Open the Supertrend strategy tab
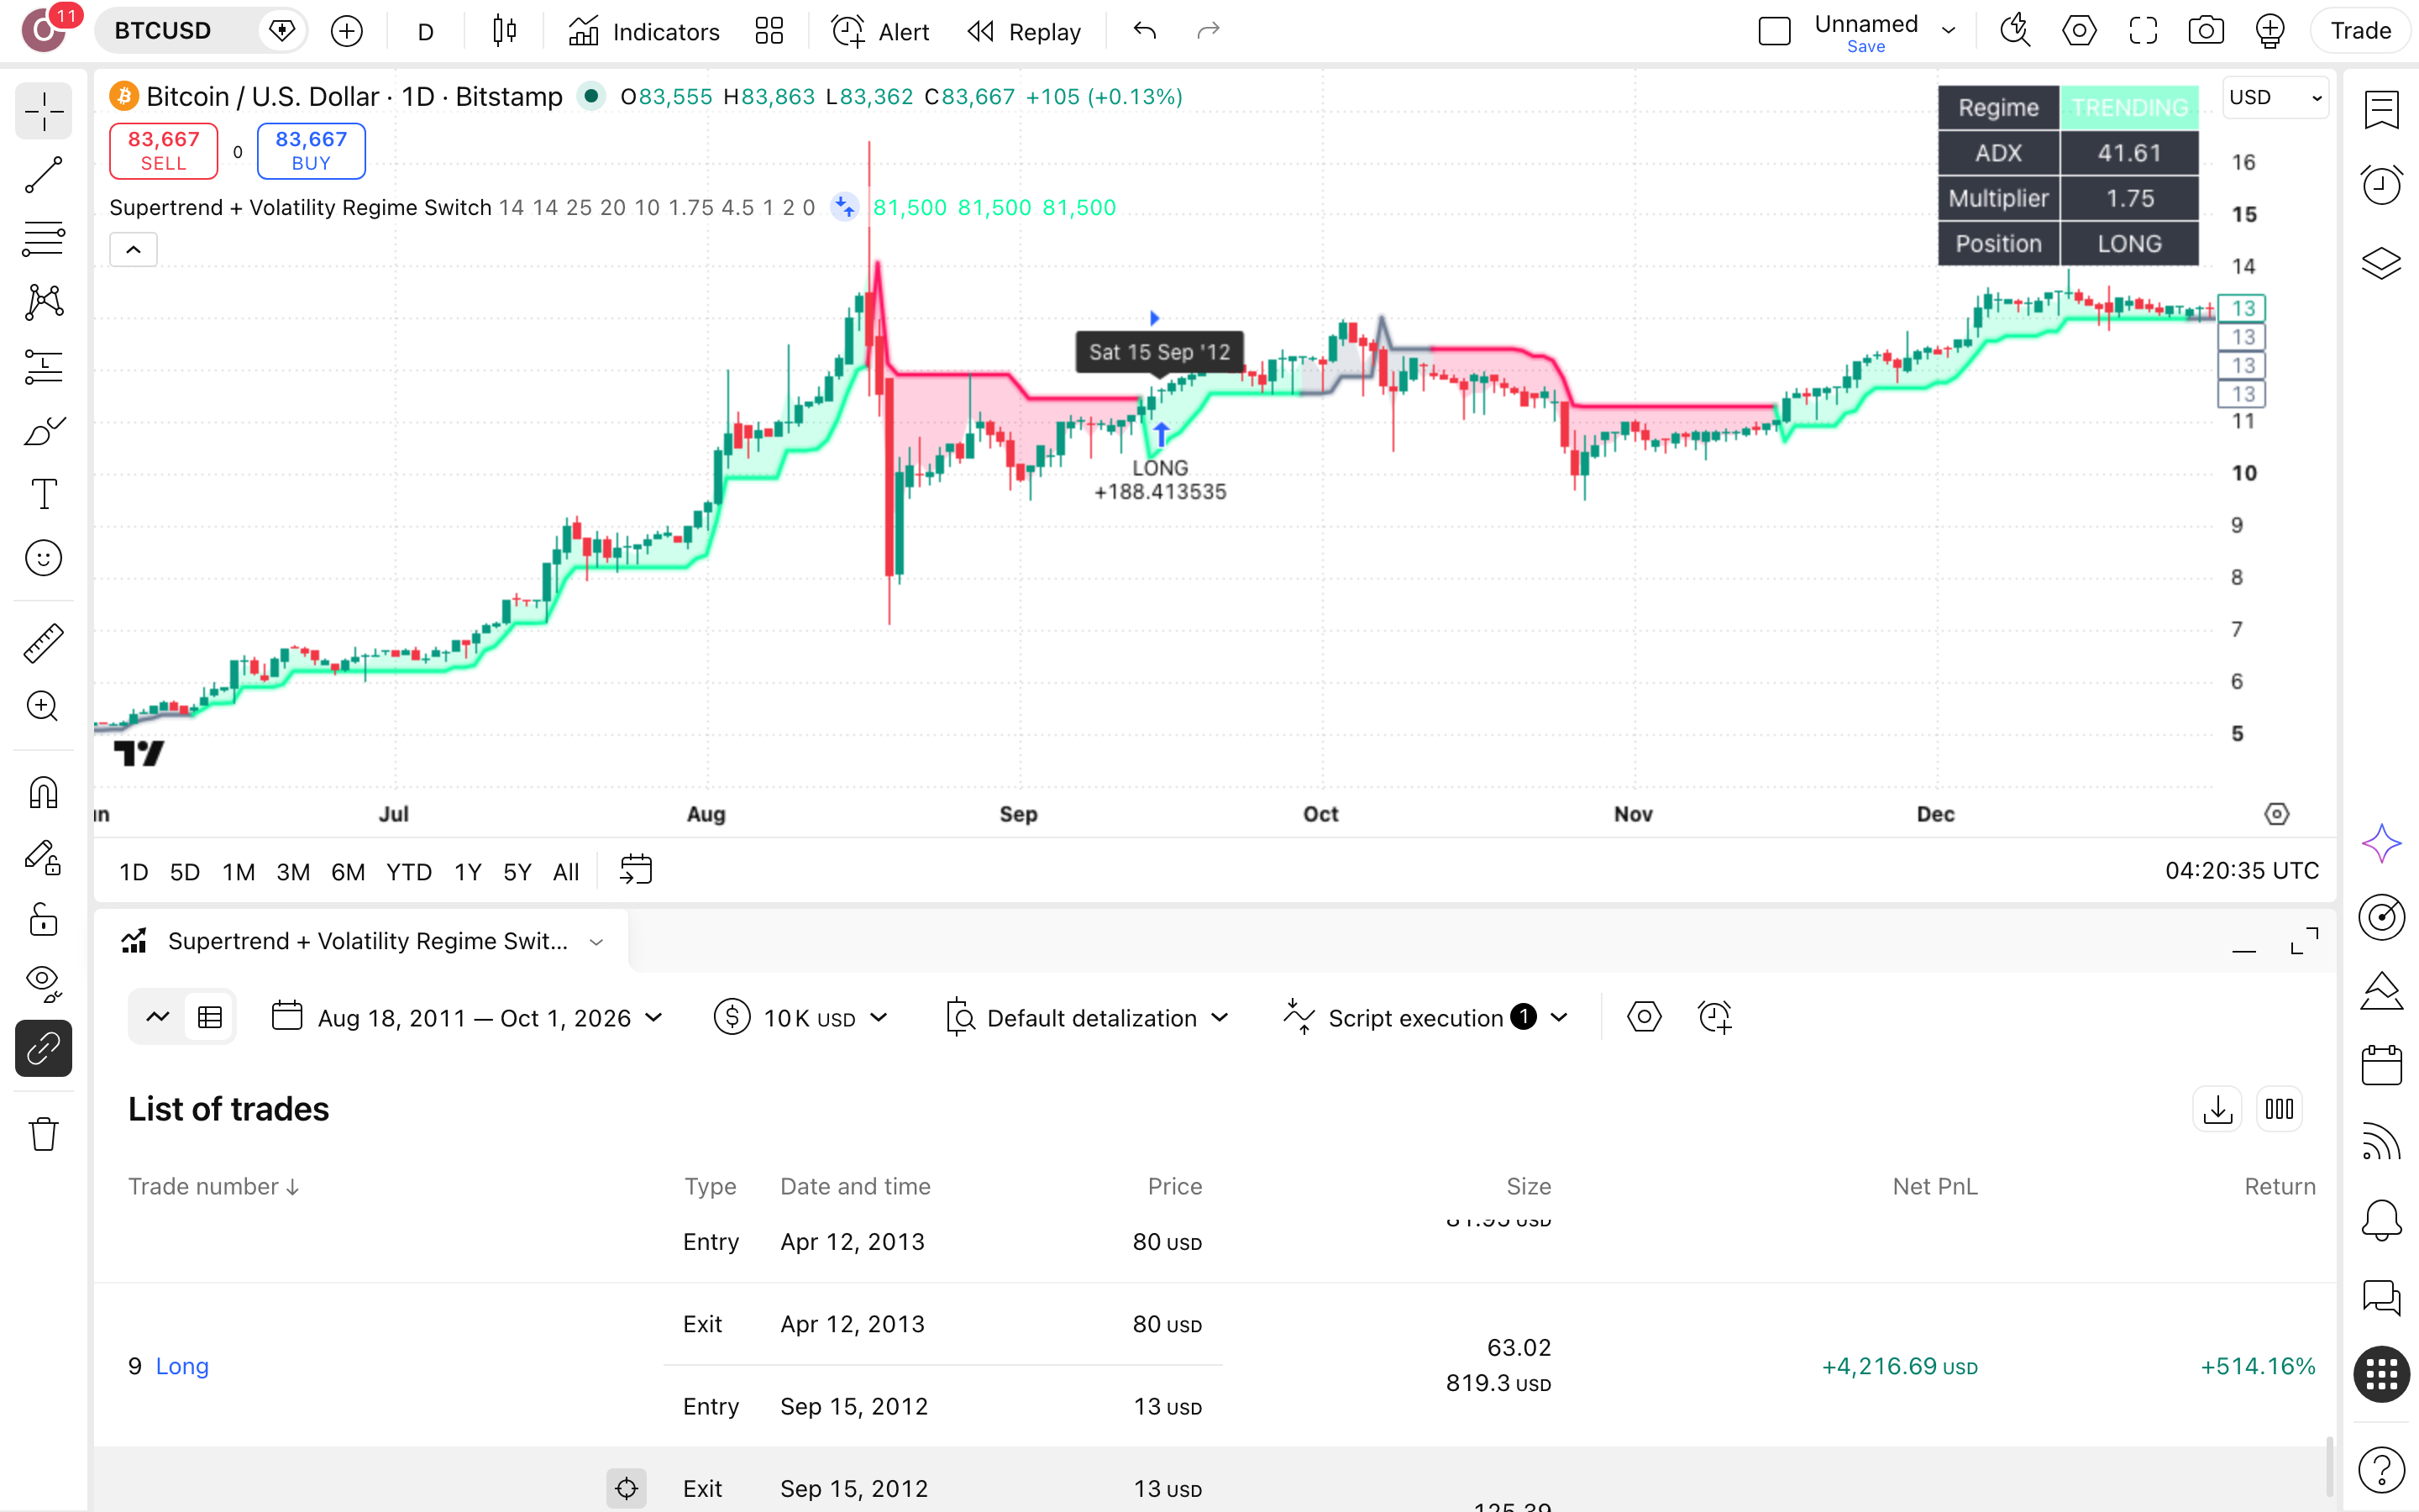The height and width of the screenshot is (1512, 2419). (362, 941)
